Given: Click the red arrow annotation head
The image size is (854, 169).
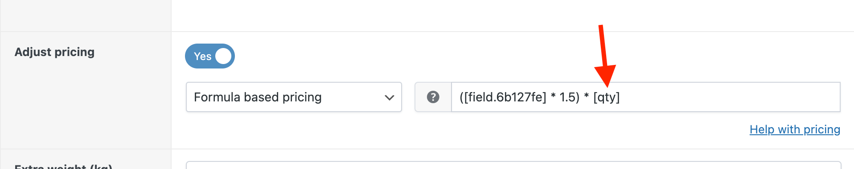Looking at the screenshot, I should point(605,76).
